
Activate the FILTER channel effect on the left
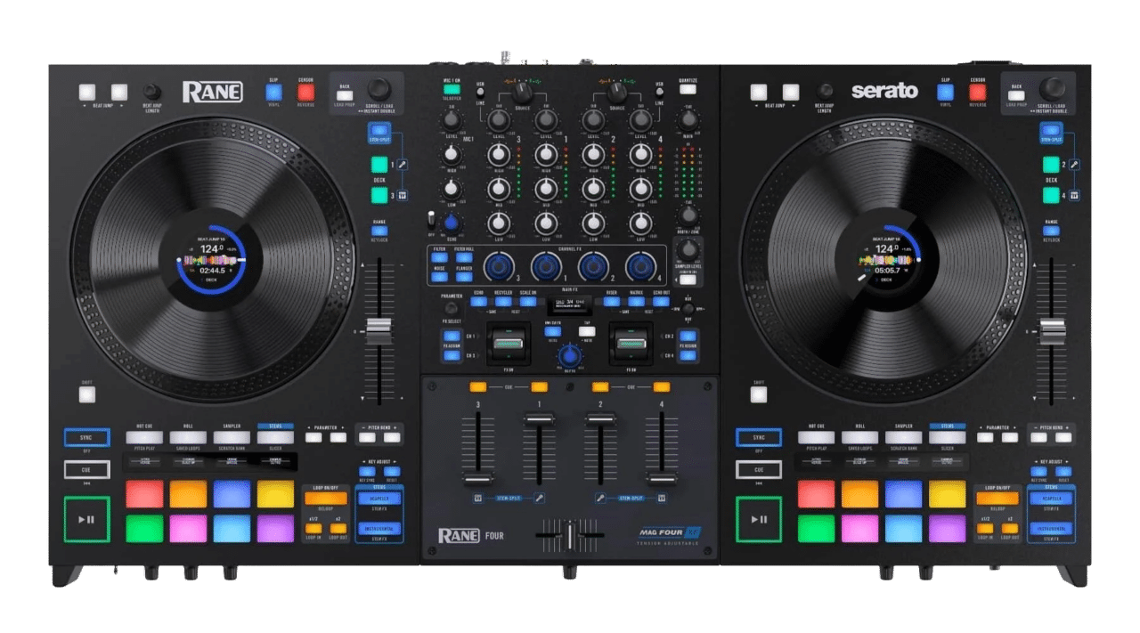(x=439, y=256)
